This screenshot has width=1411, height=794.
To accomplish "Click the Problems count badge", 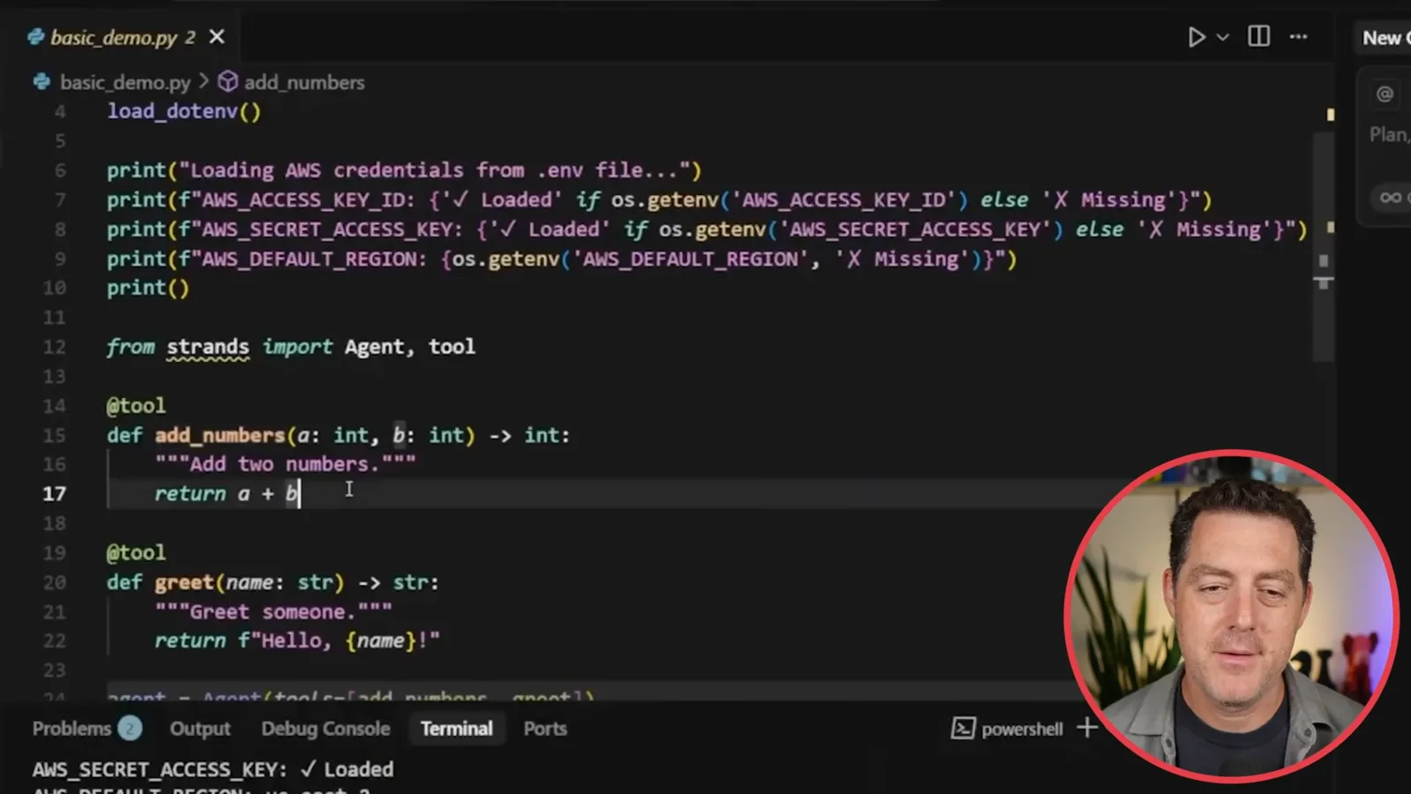I will [x=130, y=729].
